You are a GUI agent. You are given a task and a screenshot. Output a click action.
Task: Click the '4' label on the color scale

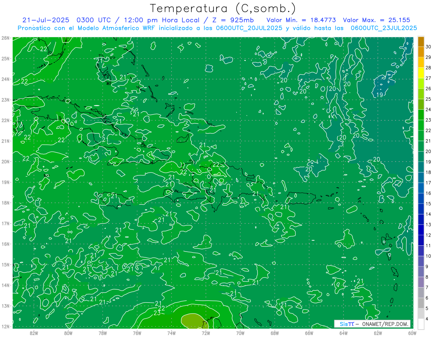427,319
